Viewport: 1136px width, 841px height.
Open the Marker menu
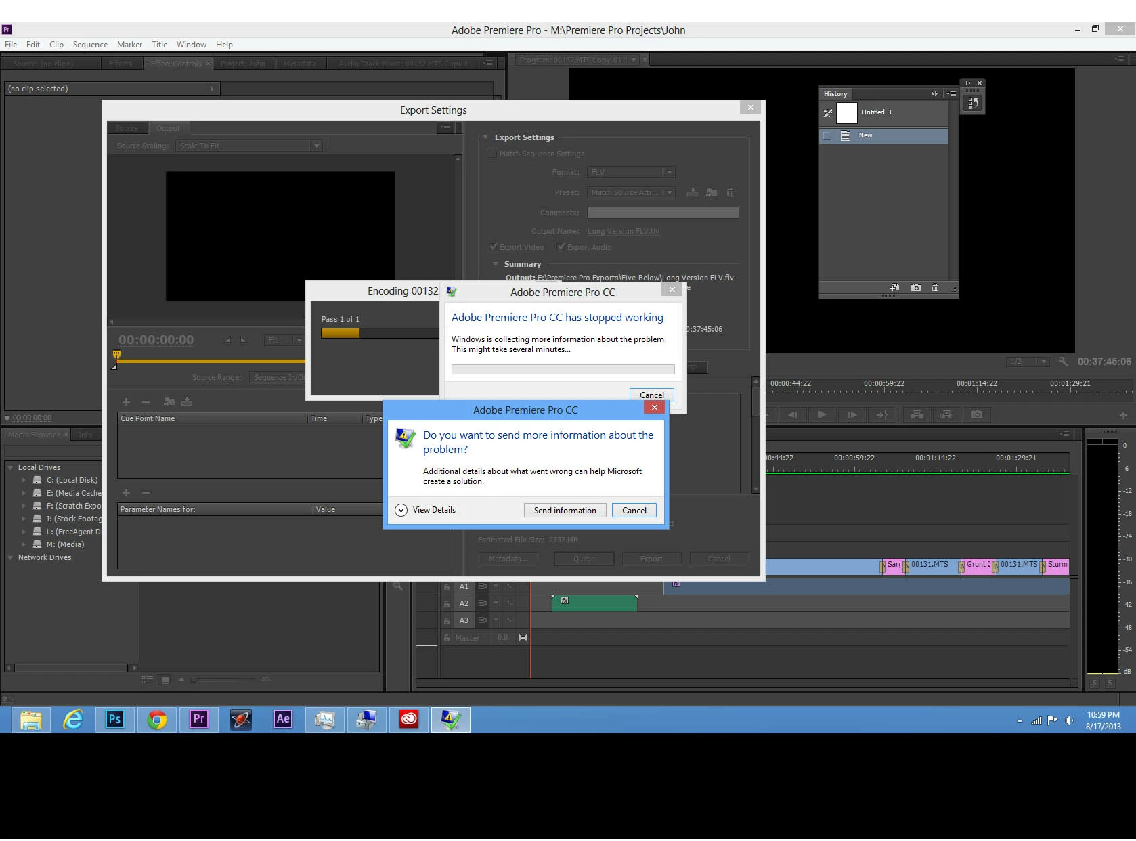click(129, 44)
